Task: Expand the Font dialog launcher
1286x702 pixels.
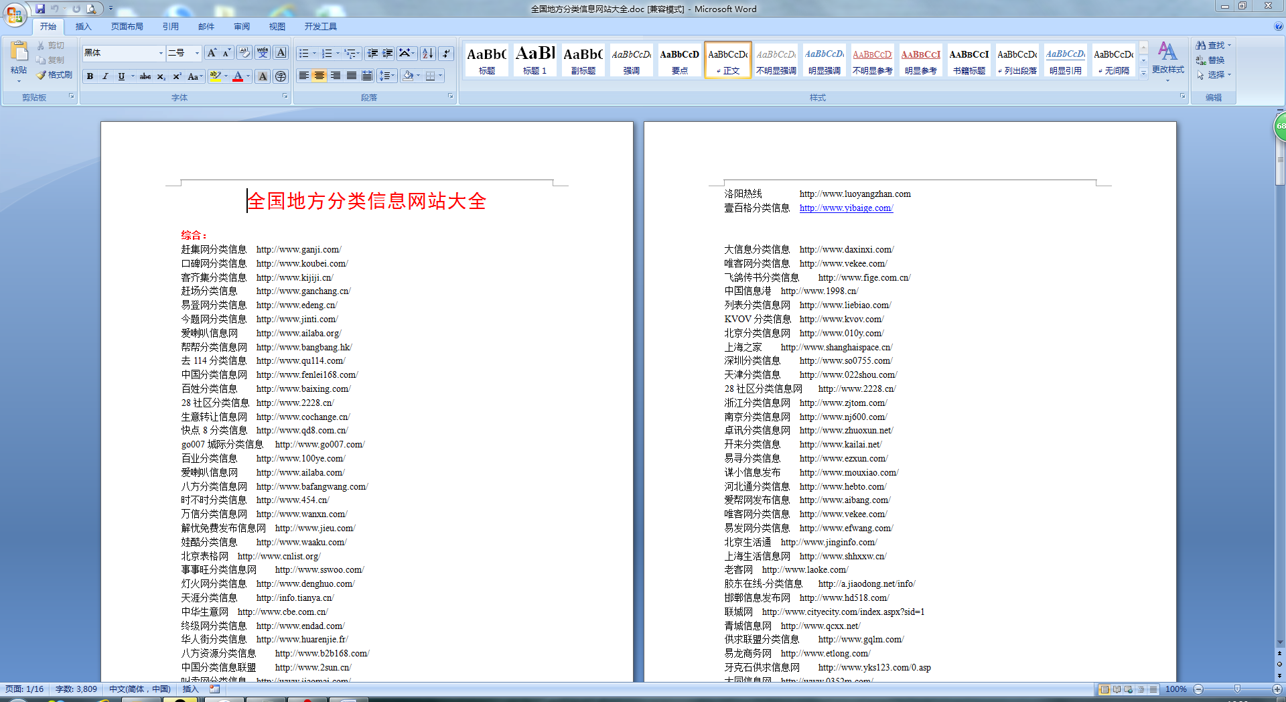Action: pos(285,96)
